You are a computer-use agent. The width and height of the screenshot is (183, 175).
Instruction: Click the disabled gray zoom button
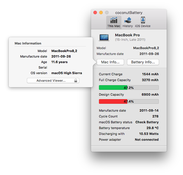click(107, 12)
